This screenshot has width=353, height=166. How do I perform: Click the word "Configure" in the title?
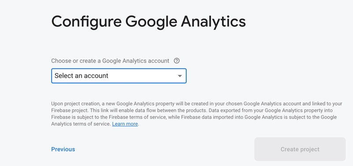(86, 22)
